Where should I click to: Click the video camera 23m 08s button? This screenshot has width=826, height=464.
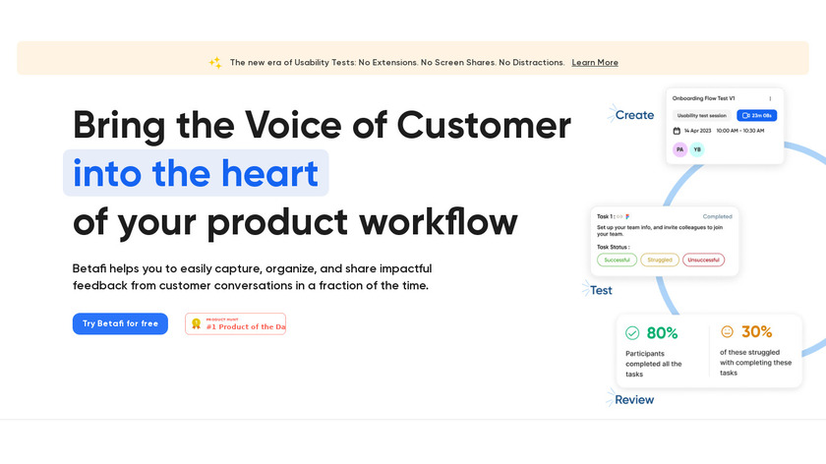[758, 115]
